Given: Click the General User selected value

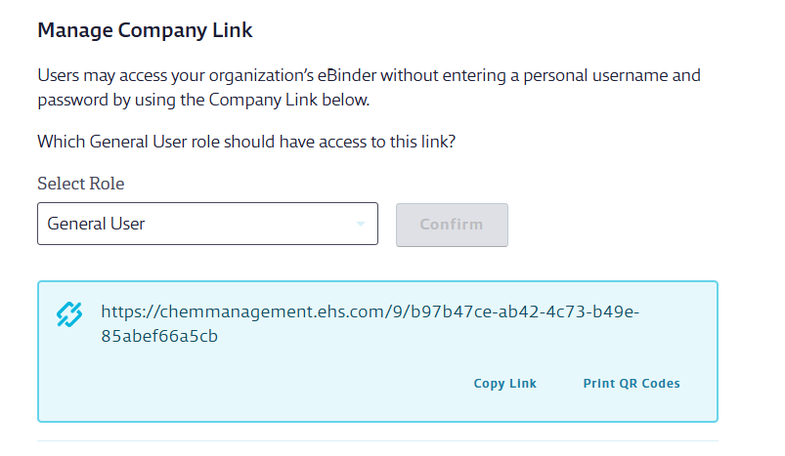Looking at the screenshot, I should 96,224.
